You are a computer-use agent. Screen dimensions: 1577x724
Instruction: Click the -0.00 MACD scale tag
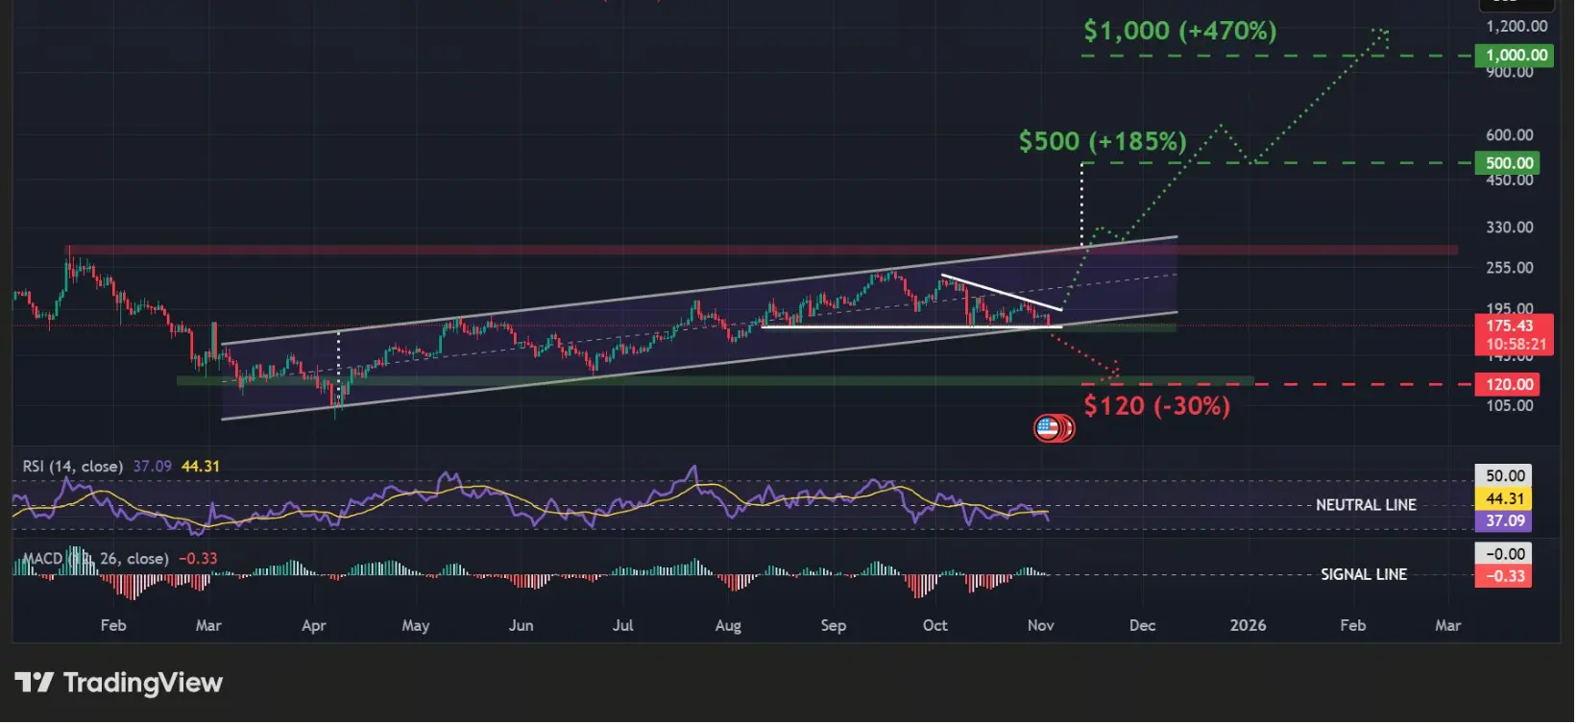point(1504,554)
